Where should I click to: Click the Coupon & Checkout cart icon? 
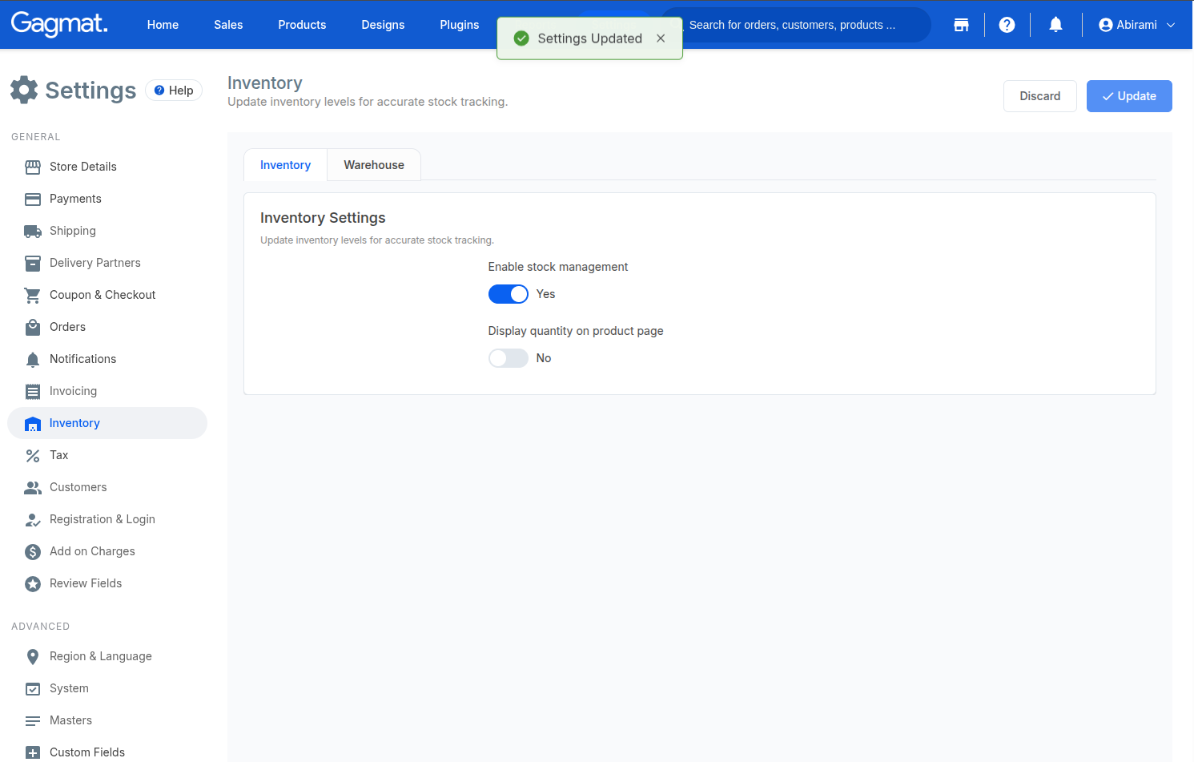(x=33, y=295)
